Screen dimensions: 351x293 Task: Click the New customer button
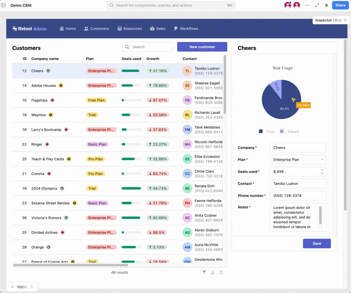coord(202,47)
